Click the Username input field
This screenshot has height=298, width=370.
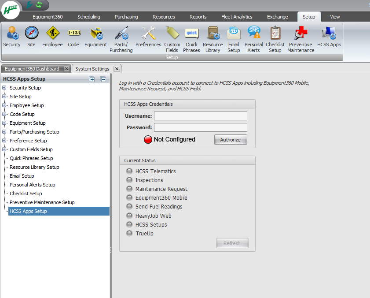pos(201,116)
